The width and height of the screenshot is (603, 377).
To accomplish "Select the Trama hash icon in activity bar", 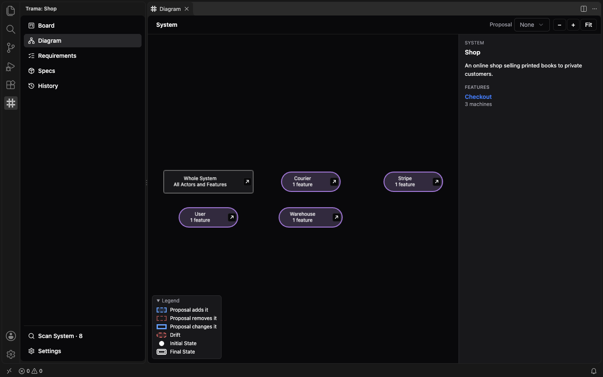I will point(11,103).
